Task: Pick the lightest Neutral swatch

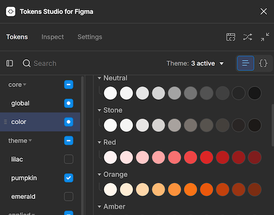Action: (110, 93)
